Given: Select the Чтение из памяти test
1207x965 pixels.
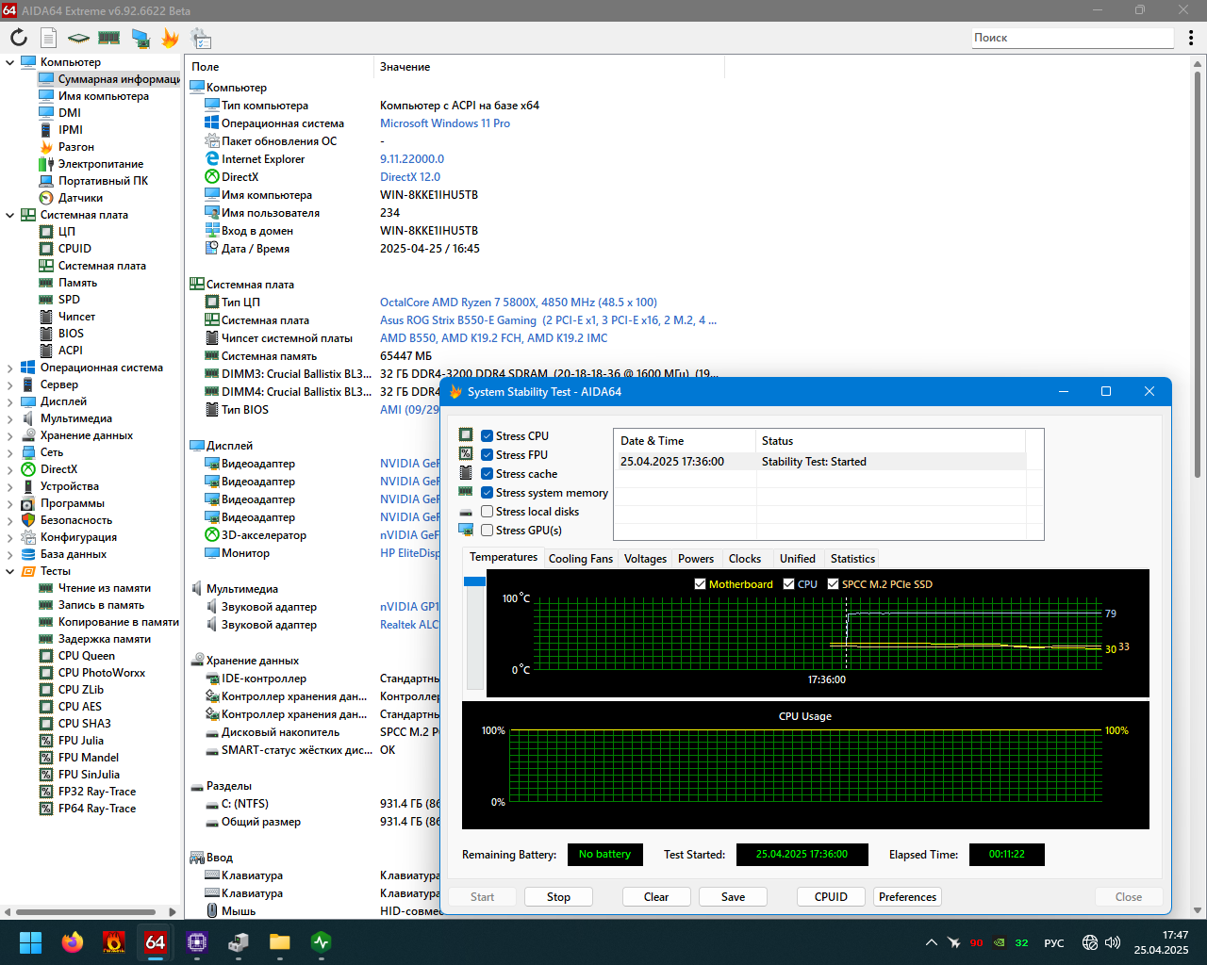Looking at the screenshot, I should pyautogui.click(x=104, y=588).
